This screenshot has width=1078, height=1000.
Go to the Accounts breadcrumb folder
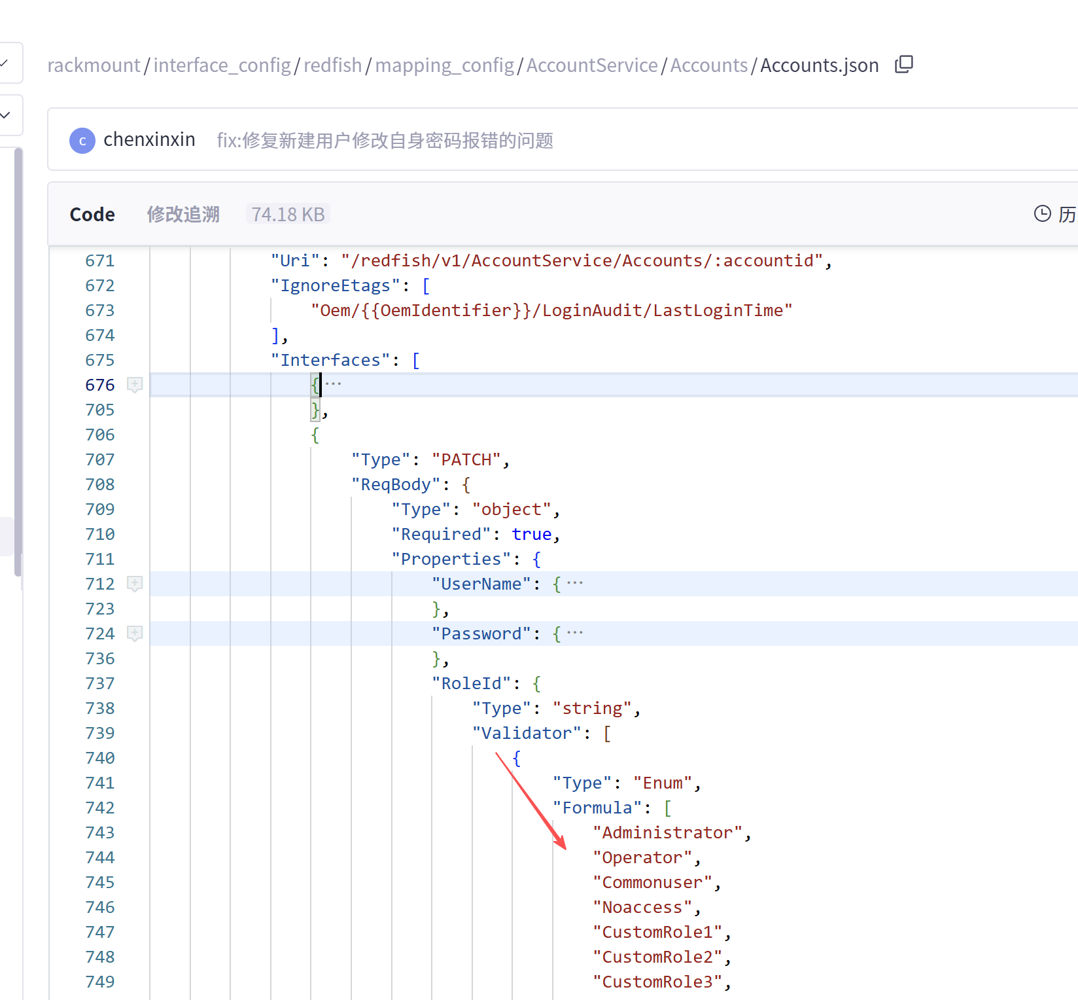pos(709,65)
